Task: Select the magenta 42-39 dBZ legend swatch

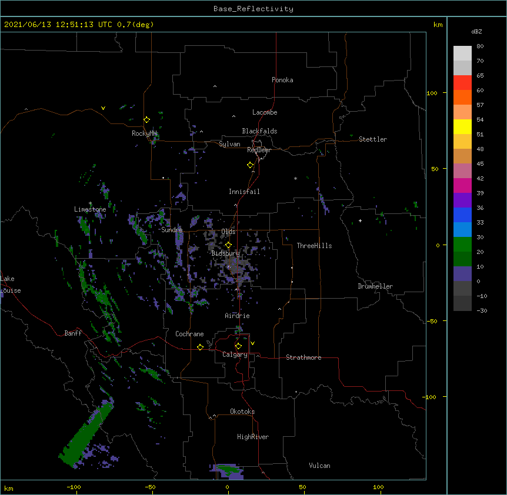Action: 462,185
